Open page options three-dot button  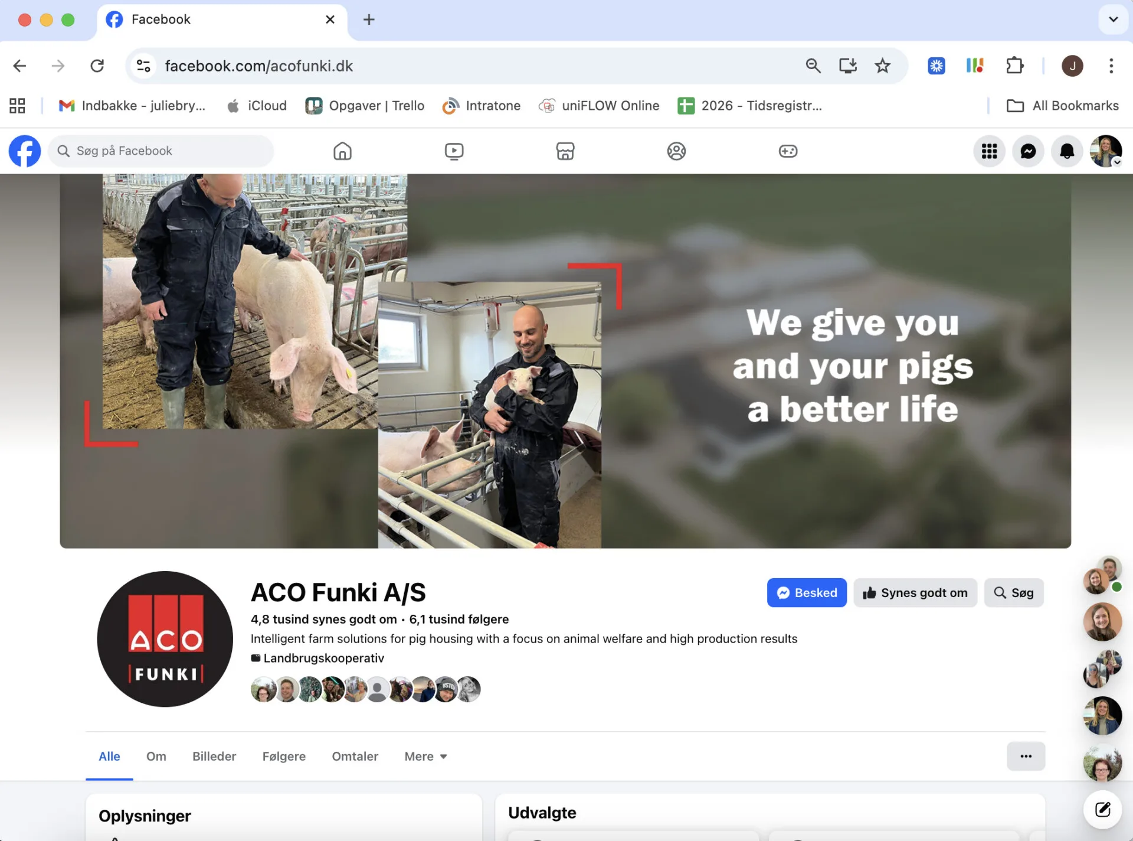pos(1026,757)
